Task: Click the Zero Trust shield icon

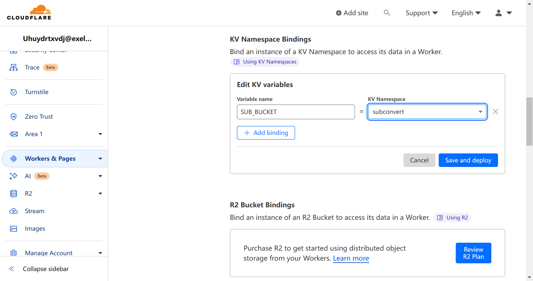Action: coord(14,117)
